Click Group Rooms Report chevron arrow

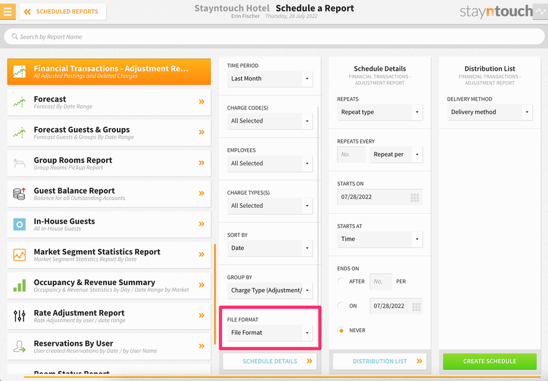[202, 163]
